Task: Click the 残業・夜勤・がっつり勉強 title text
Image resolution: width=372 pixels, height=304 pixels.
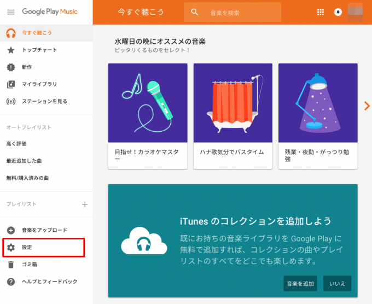Action: coord(317,155)
